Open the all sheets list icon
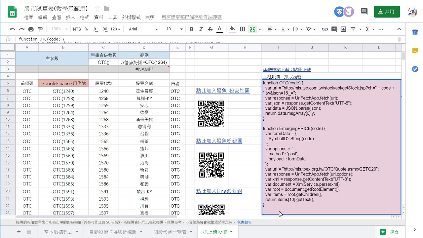The image size is (423, 238). point(29,232)
